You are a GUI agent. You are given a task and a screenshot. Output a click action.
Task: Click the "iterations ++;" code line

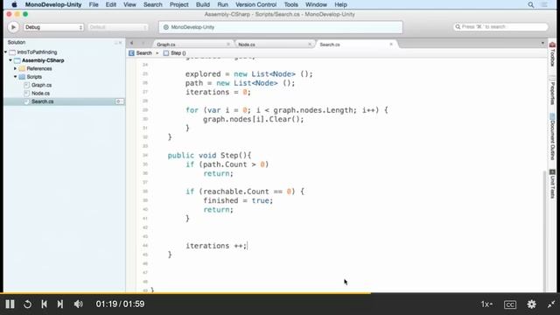[x=216, y=246]
